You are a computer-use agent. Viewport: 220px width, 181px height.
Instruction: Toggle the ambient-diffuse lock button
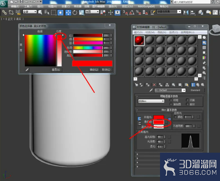point(139,119)
